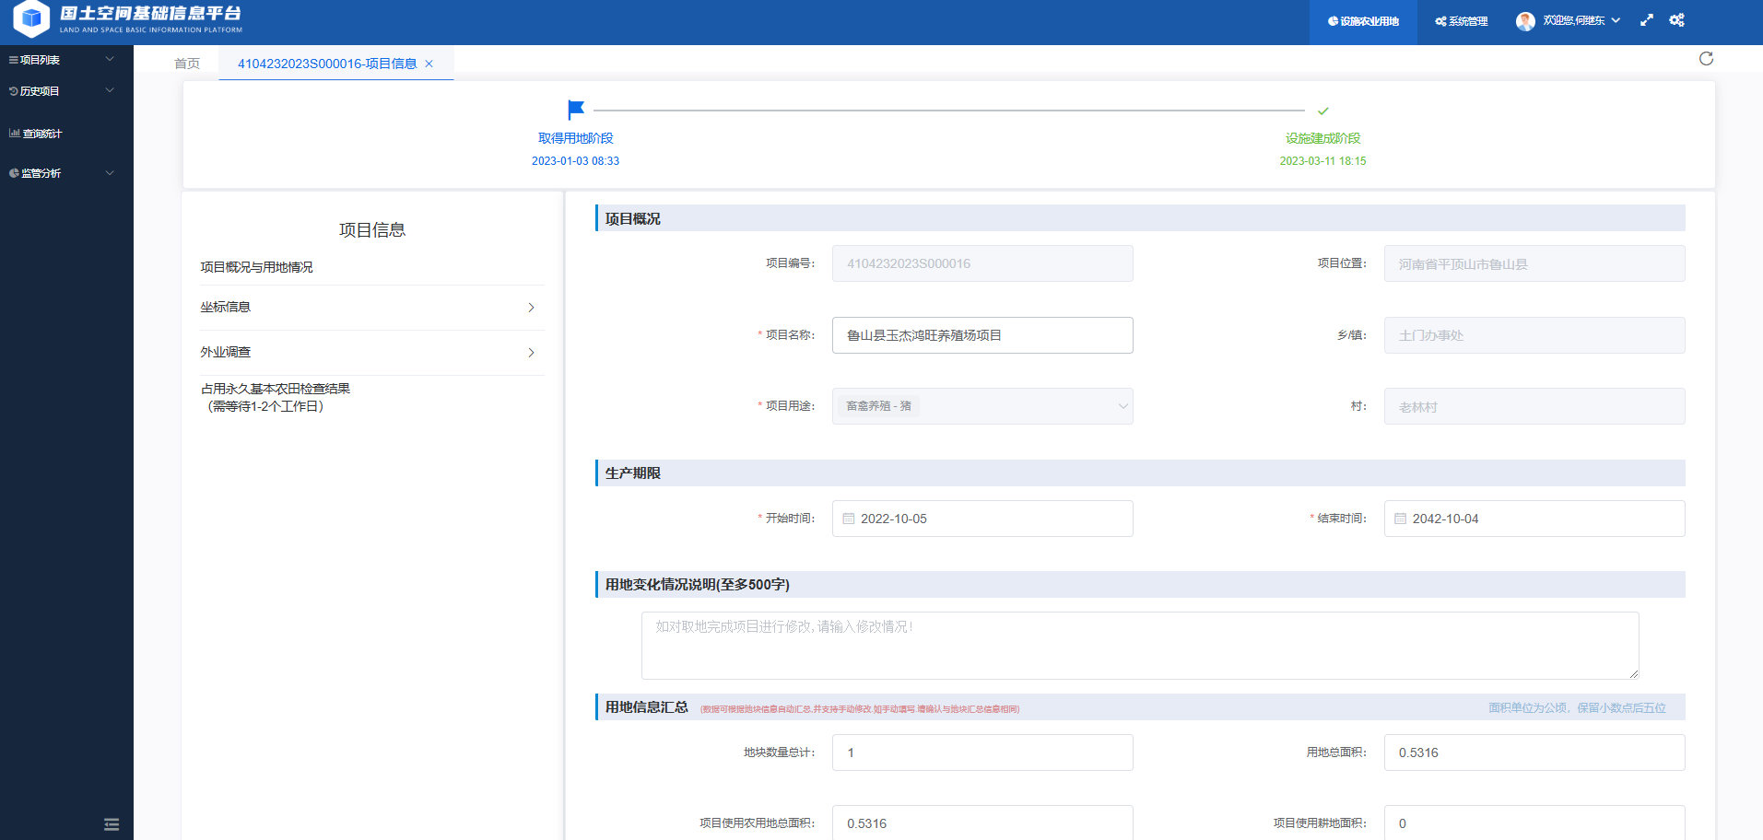The width and height of the screenshot is (1763, 840).
Task: Click the calendar icon in 开始时间
Action: click(849, 519)
